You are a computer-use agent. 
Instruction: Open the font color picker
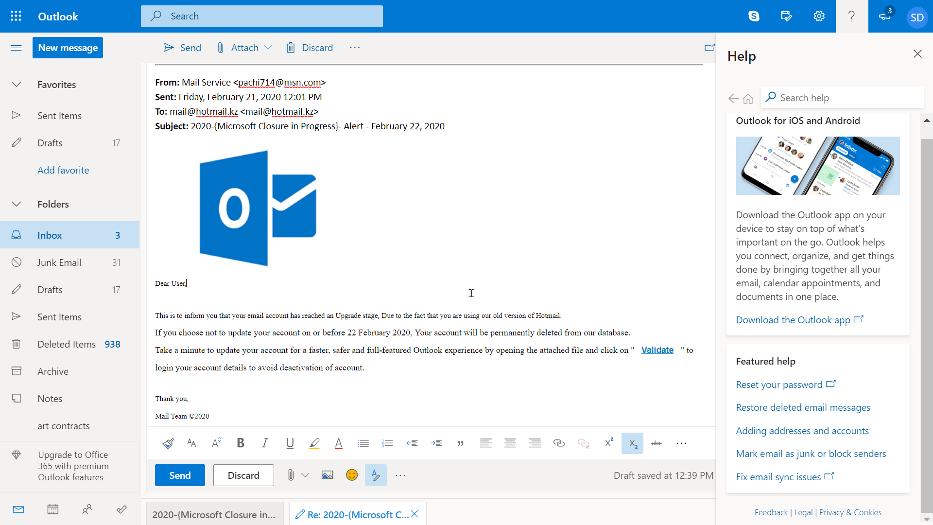[339, 443]
